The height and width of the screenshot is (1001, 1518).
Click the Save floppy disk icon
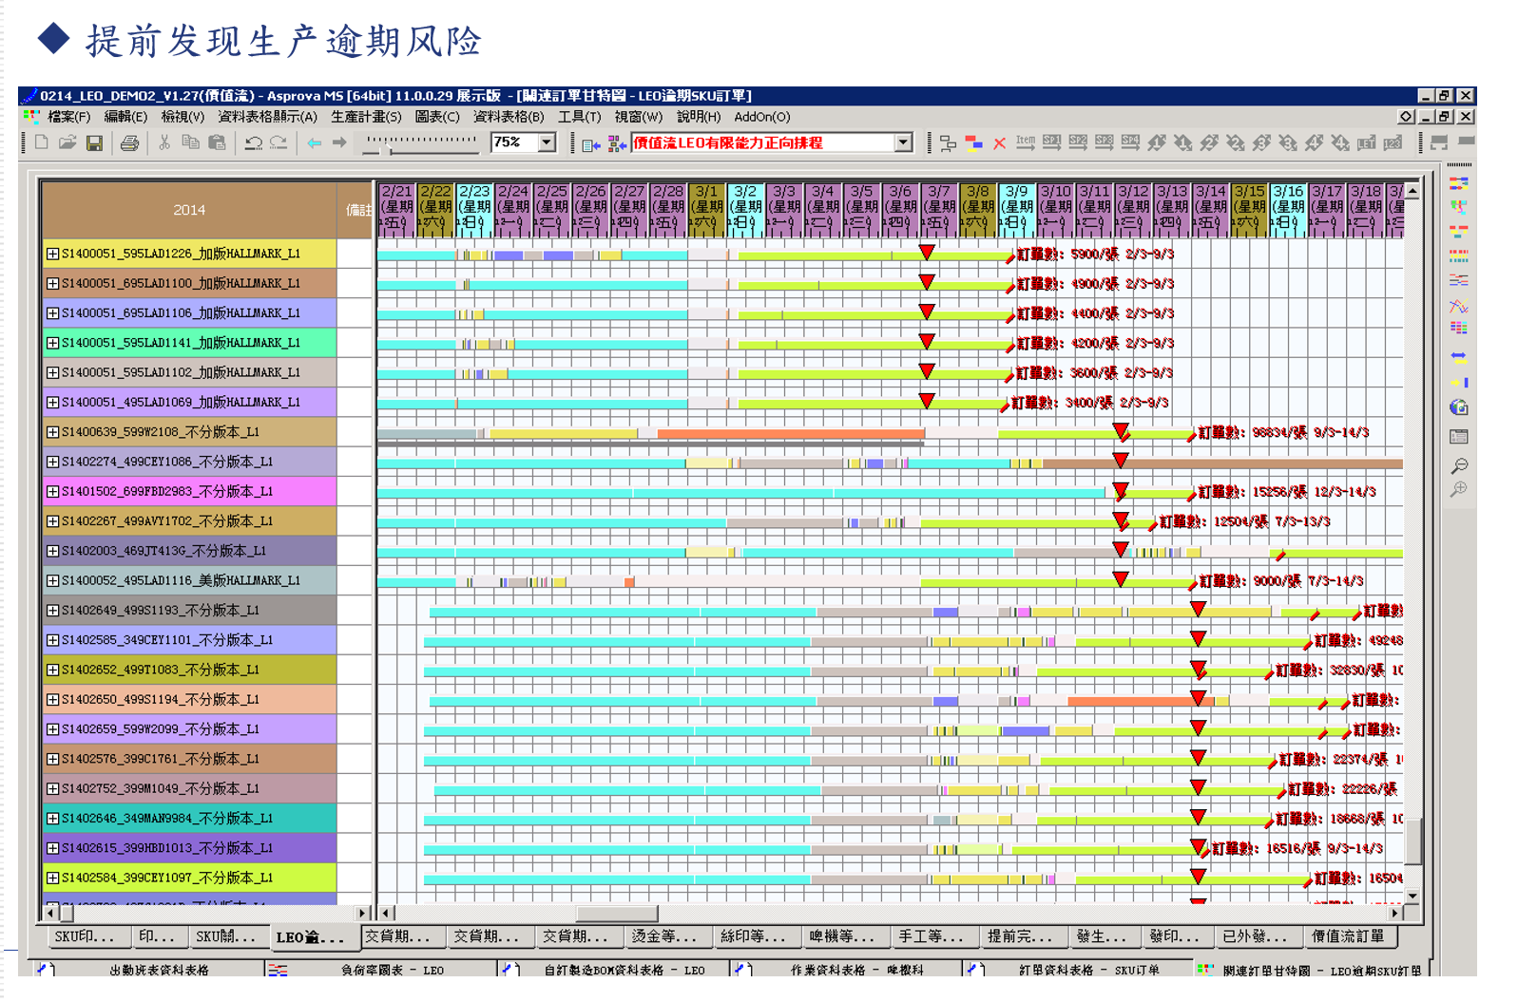point(94,143)
